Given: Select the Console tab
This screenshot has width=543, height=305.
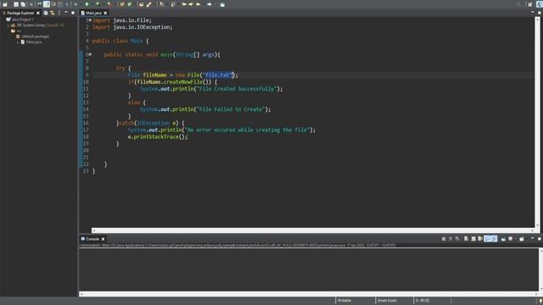Looking at the screenshot, I should (x=92, y=239).
